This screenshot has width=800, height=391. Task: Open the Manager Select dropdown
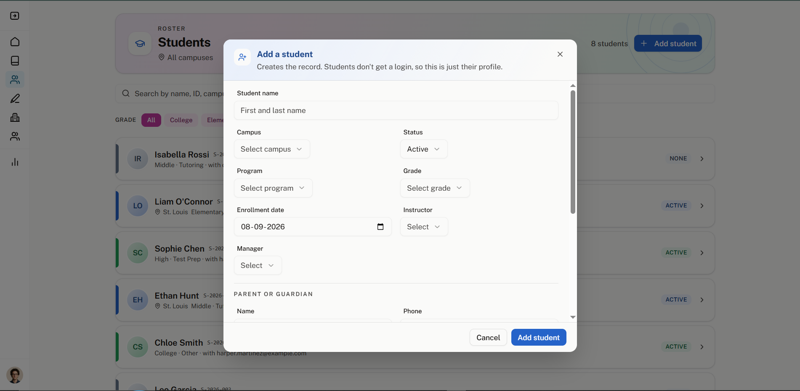(x=258, y=265)
